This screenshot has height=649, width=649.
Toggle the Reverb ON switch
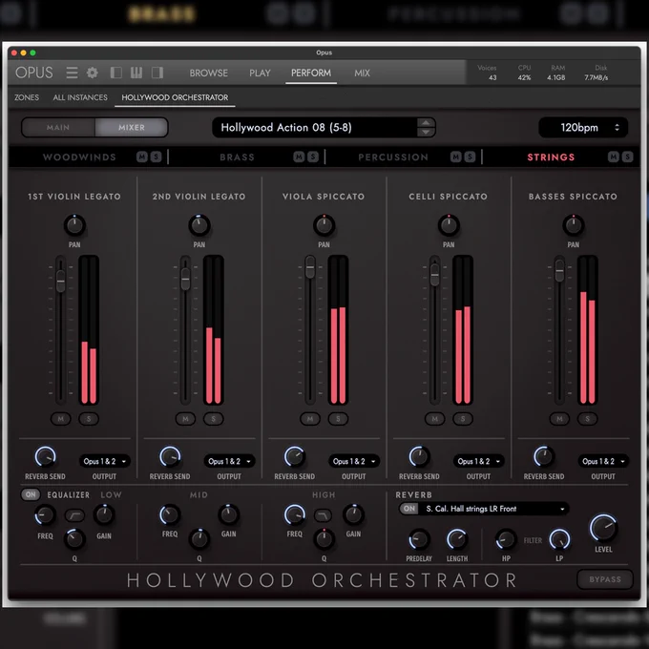coord(408,509)
